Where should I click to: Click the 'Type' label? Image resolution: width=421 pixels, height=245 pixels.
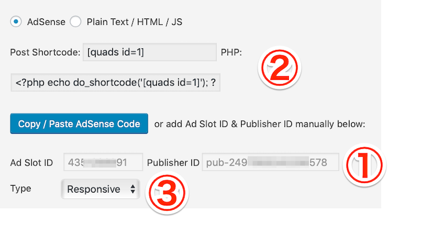pos(21,189)
